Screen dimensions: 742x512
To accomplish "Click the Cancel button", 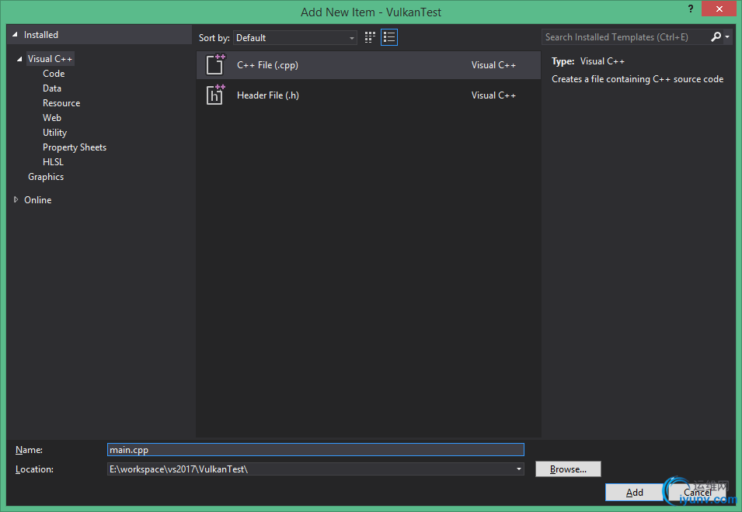I will 698,493.
